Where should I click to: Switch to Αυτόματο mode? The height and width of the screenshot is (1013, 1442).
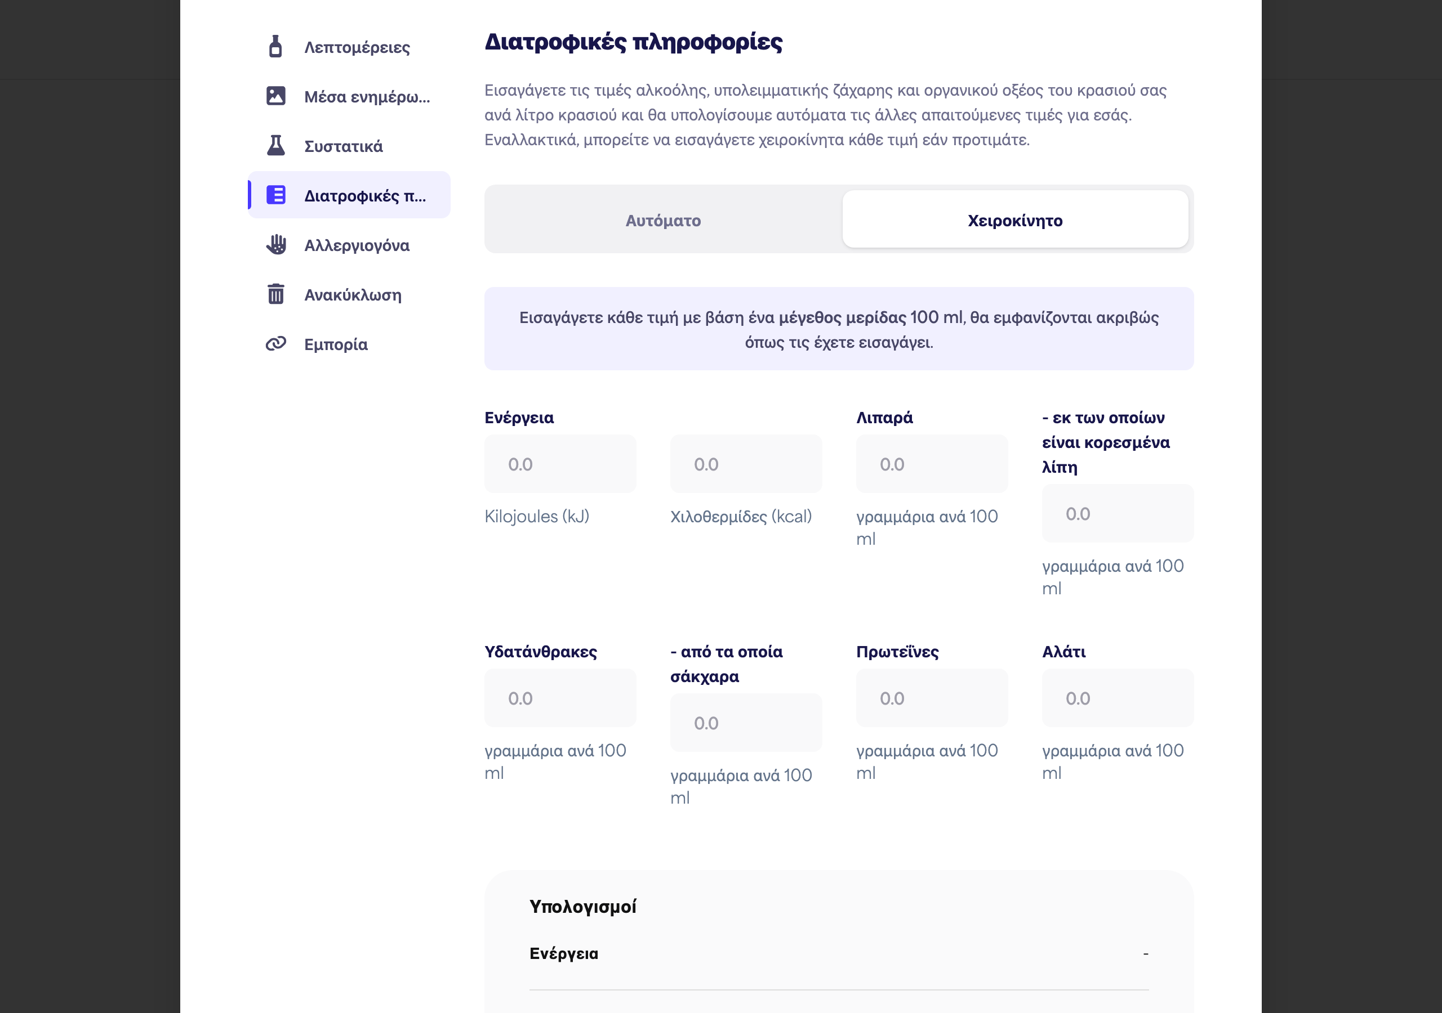pyautogui.click(x=663, y=219)
